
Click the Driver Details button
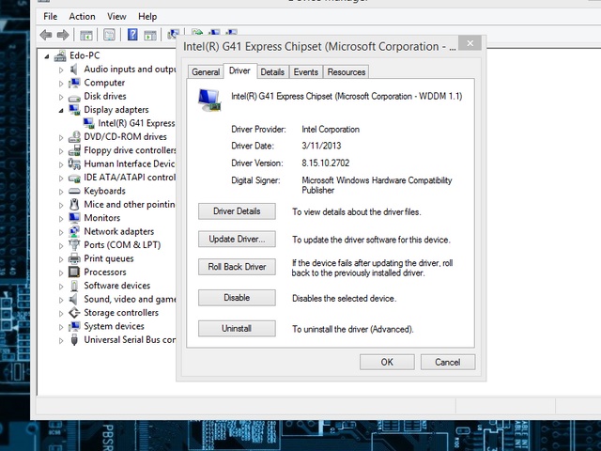(237, 211)
